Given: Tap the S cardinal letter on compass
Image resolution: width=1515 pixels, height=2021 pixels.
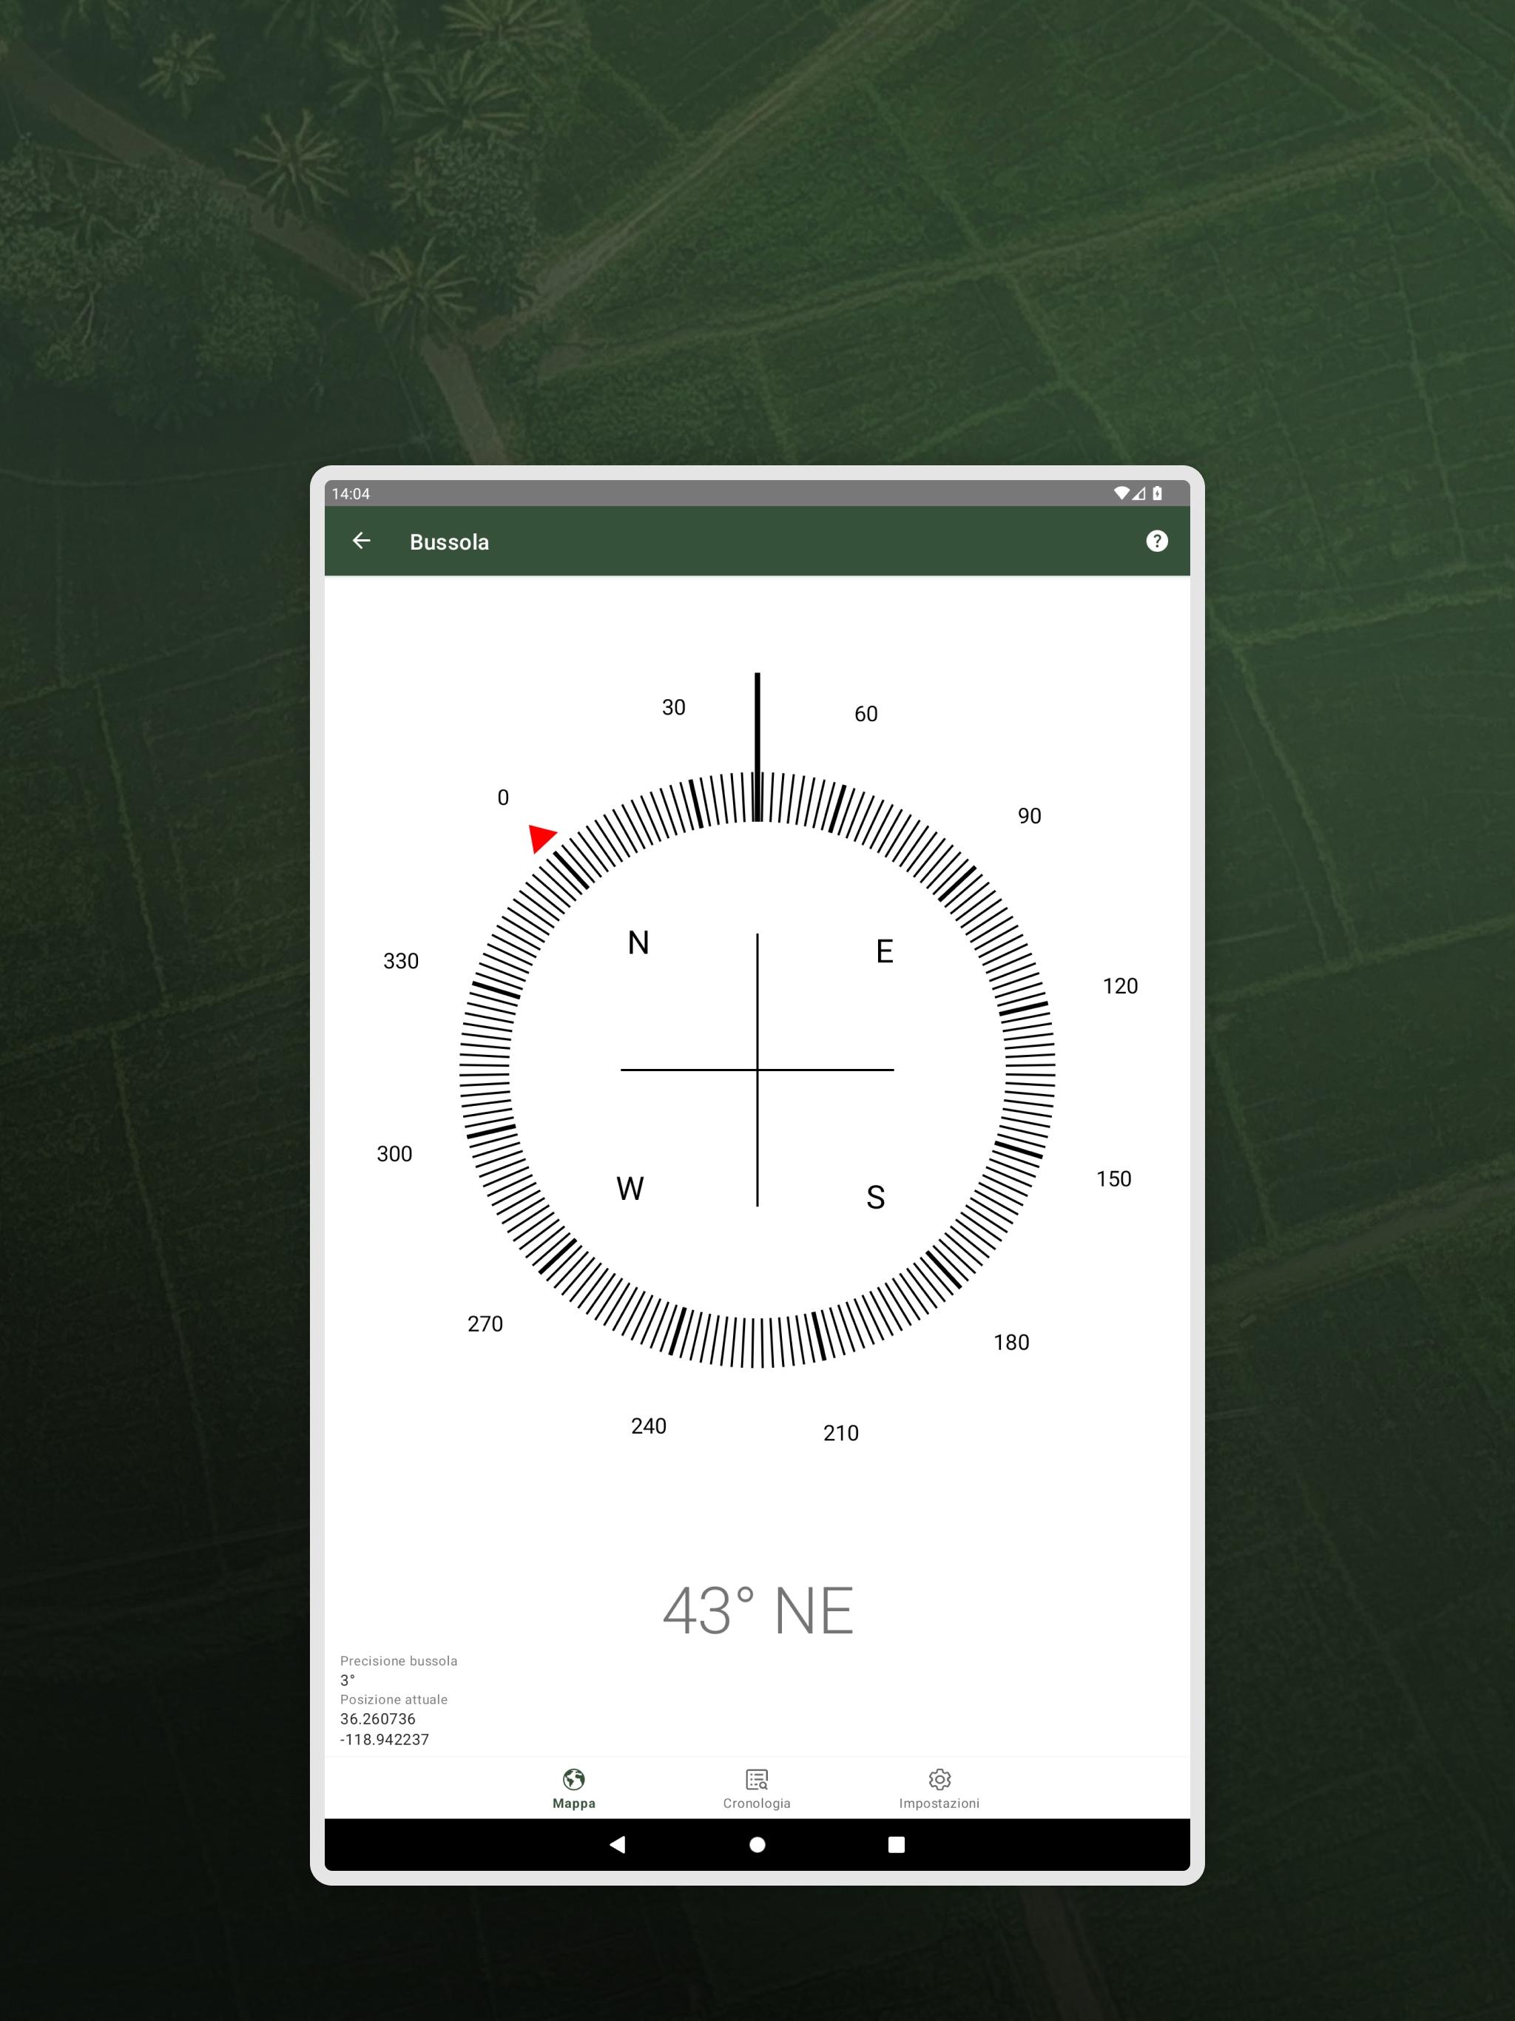Looking at the screenshot, I should [875, 1197].
